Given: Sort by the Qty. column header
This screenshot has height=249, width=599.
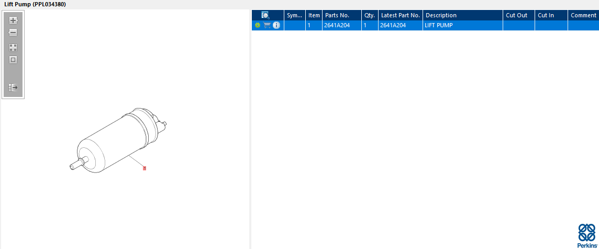Looking at the screenshot, I should coord(370,15).
